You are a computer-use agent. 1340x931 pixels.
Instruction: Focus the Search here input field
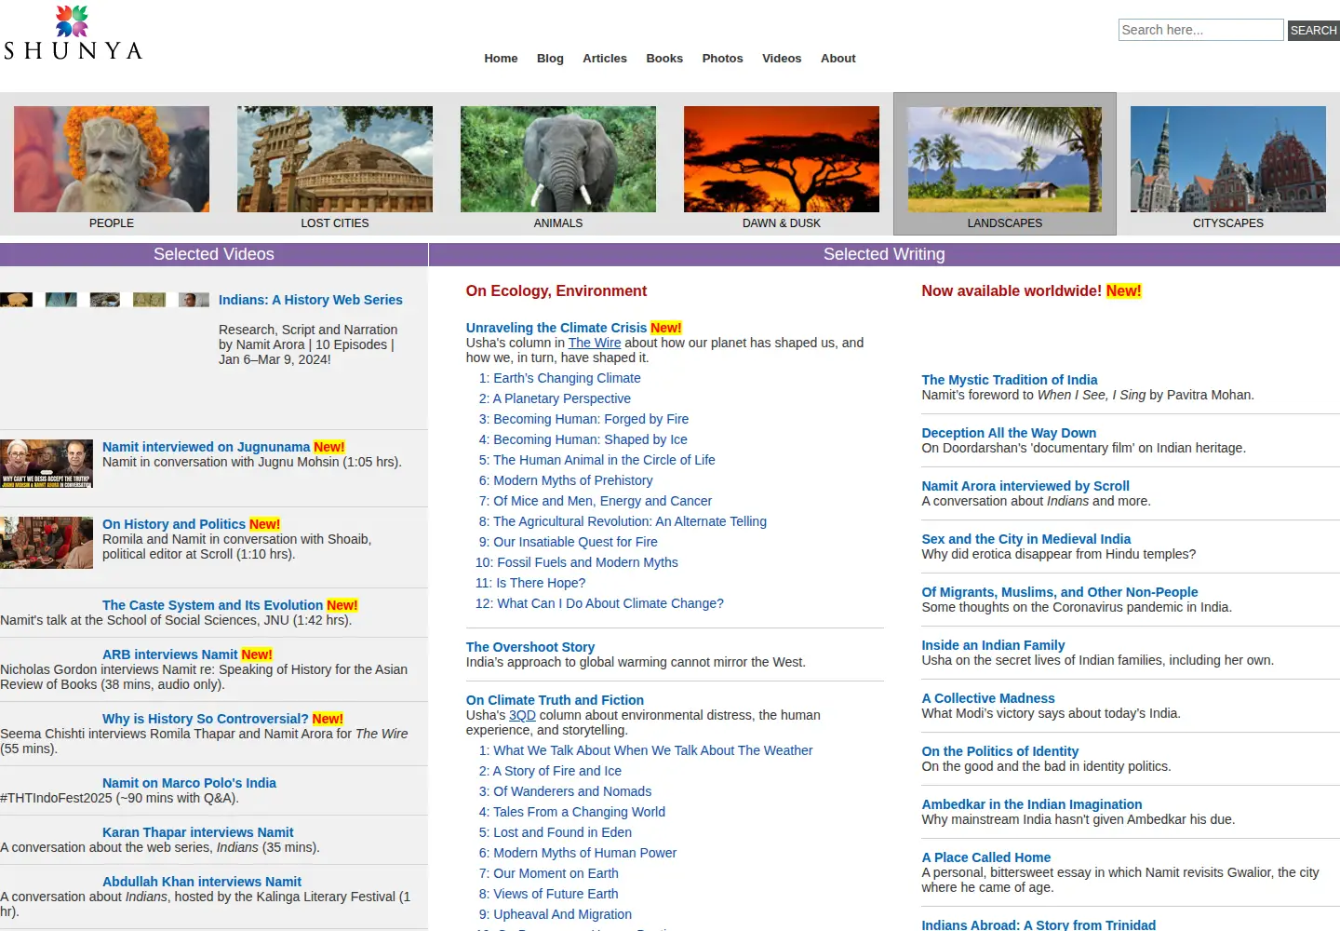point(1200,30)
